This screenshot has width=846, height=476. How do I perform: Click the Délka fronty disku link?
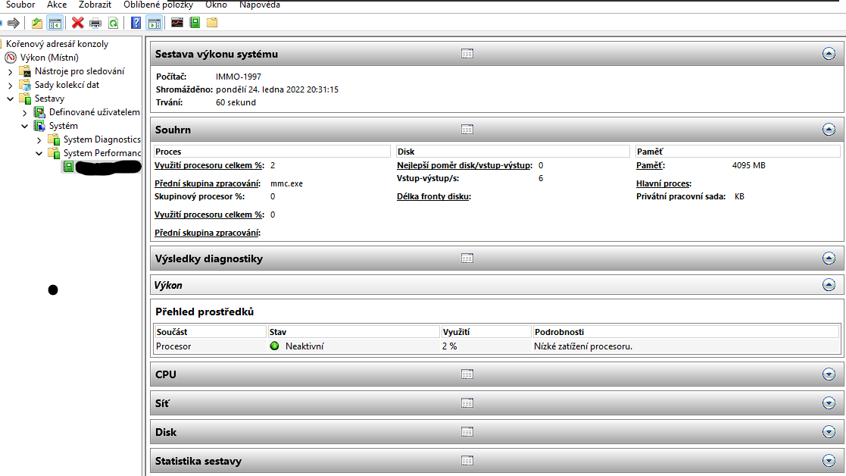(x=433, y=197)
